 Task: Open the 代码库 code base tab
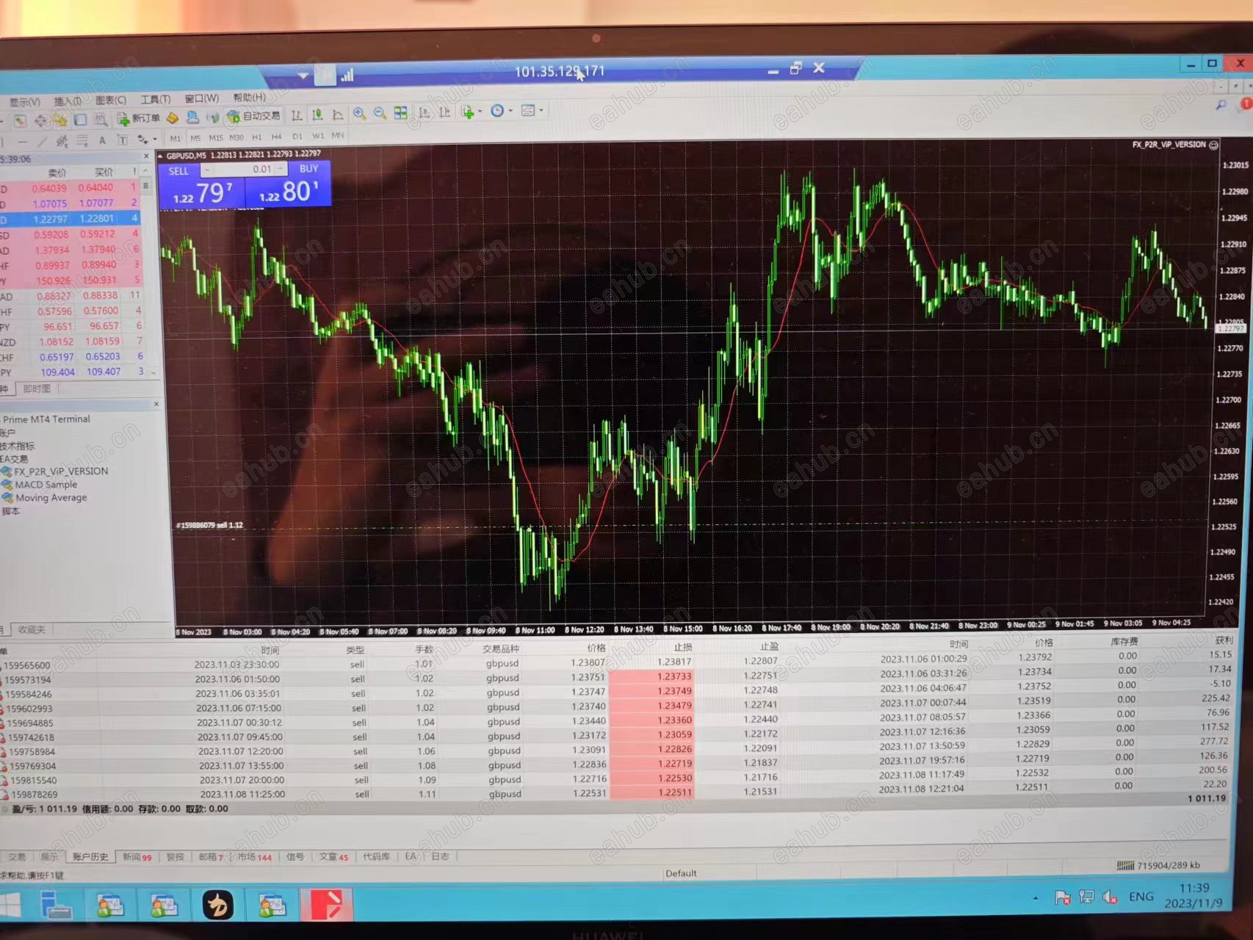click(377, 856)
